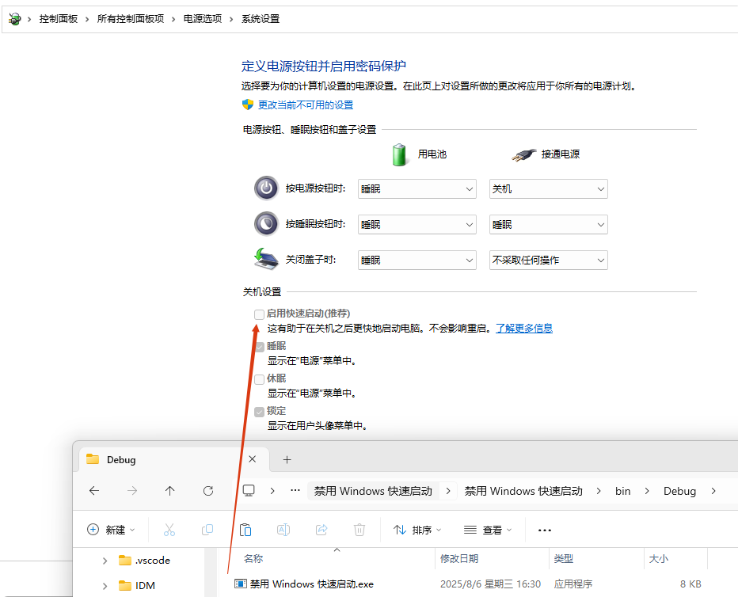The width and height of the screenshot is (738, 597).
Task: Toggle the 锁定 checkbox
Action: [259, 412]
